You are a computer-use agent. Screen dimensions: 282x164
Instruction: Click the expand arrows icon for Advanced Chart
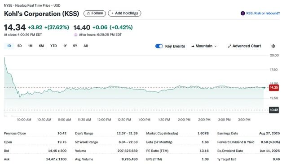(229, 46)
